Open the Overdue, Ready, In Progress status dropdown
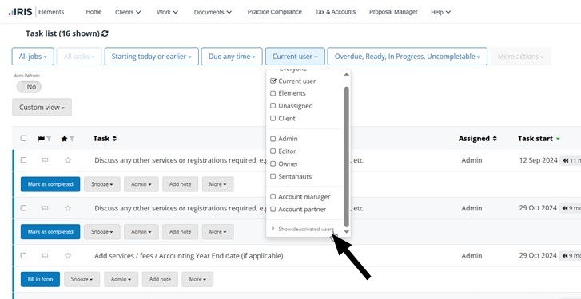 click(x=408, y=57)
